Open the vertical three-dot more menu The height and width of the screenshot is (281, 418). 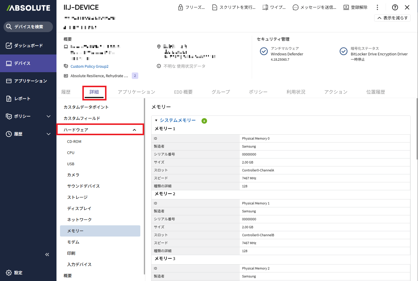377,7
